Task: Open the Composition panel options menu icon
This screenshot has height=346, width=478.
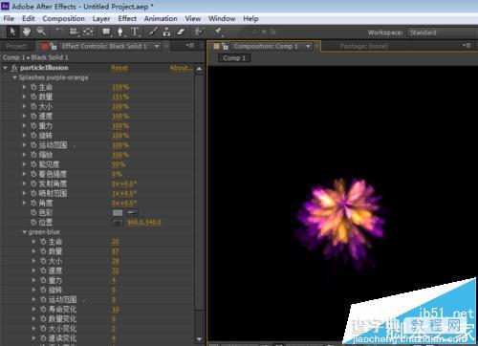Action: coord(467,46)
